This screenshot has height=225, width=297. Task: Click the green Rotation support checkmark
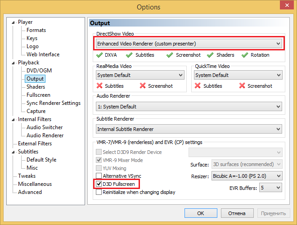(x=245, y=55)
